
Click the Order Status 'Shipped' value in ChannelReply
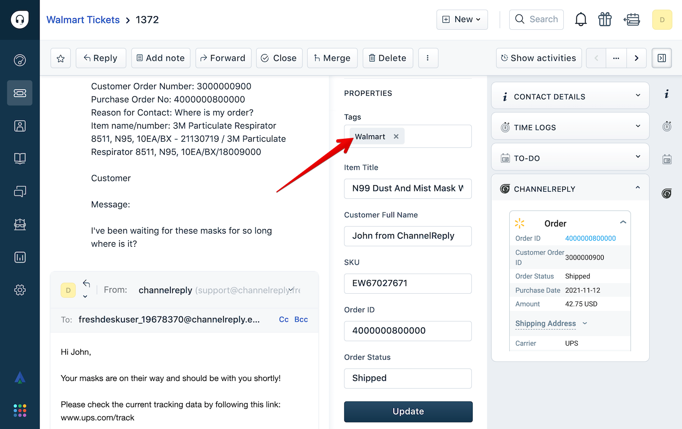click(577, 276)
